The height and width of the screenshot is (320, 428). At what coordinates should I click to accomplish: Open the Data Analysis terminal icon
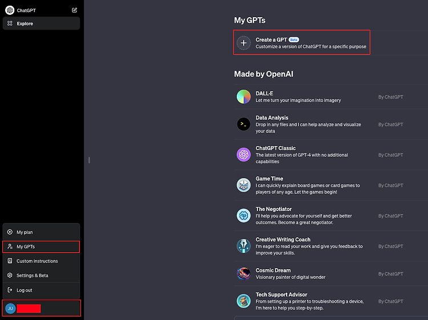244,124
